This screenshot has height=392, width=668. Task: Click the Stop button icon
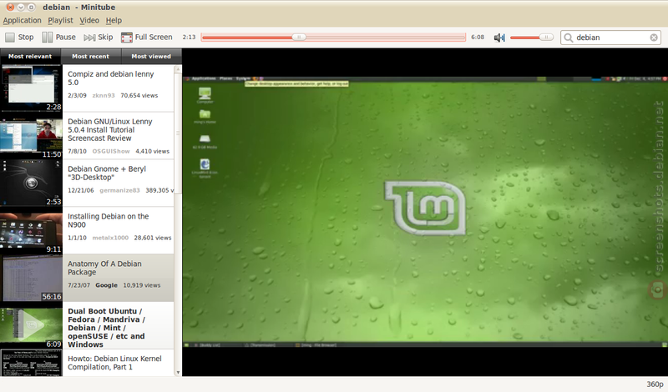click(10, 38)
